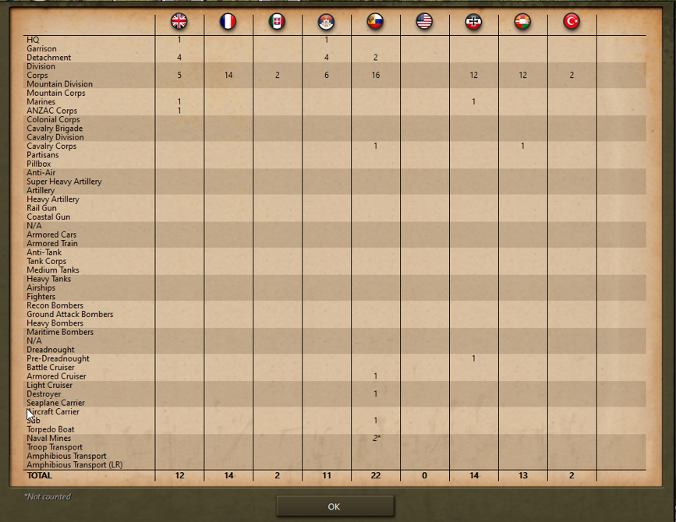Click the Germany Pre-Dreadnought value 1
This screenshot has width=676, height=522.
[x=473, y=358]
